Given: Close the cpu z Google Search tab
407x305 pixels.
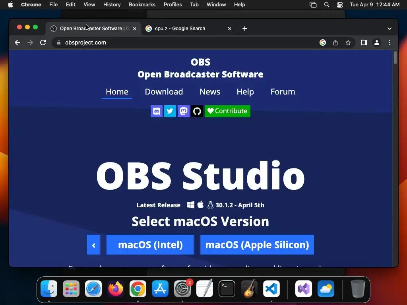Looking at the screenshot, I should 229,29.
